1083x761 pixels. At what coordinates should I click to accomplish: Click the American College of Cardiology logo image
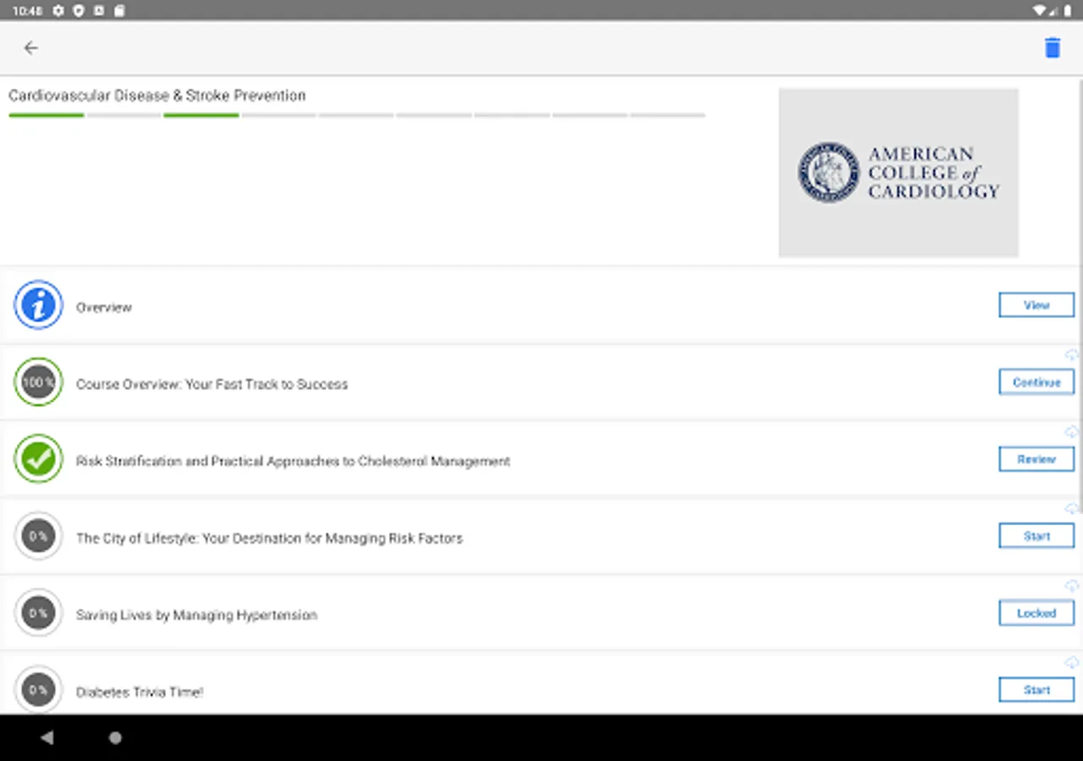coord(899,172)
